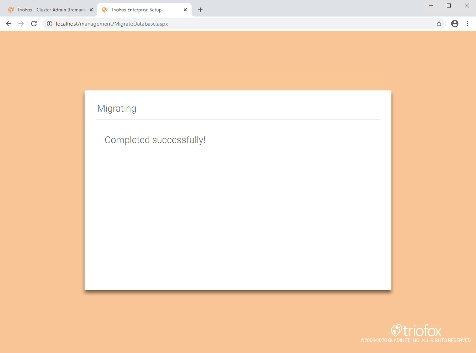Image resolution: width=476 pixels, height=353 pixels.
Task: Reload the MigrateDatabase page
Action: click(34, 24)
